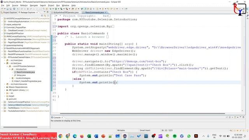Viewport: 249px width, 140px height.
Task: Maximize the Console view
Action: [x=244, y=117]
